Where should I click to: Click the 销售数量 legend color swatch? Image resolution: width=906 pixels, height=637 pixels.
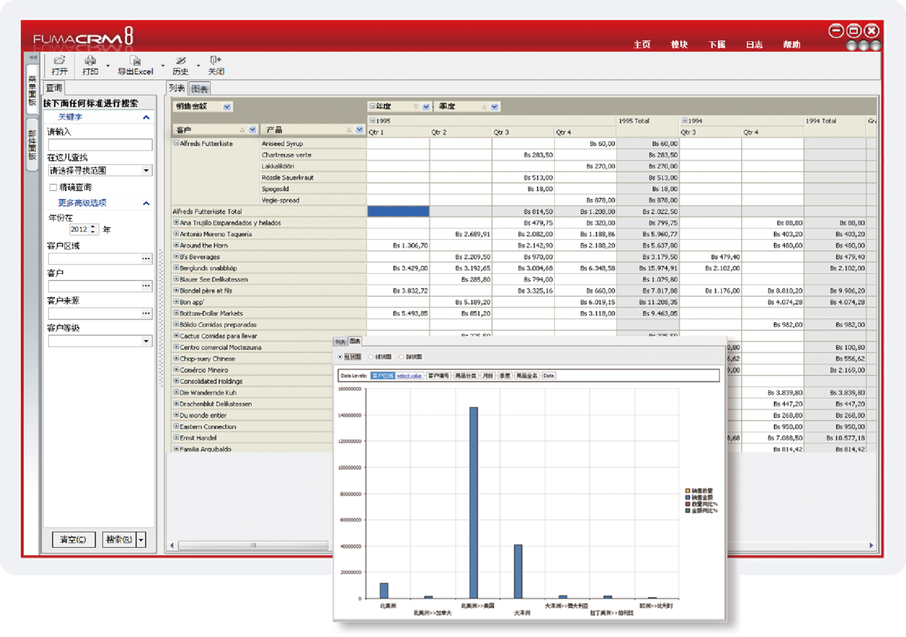pyautogui.click(x=687, y=491)
